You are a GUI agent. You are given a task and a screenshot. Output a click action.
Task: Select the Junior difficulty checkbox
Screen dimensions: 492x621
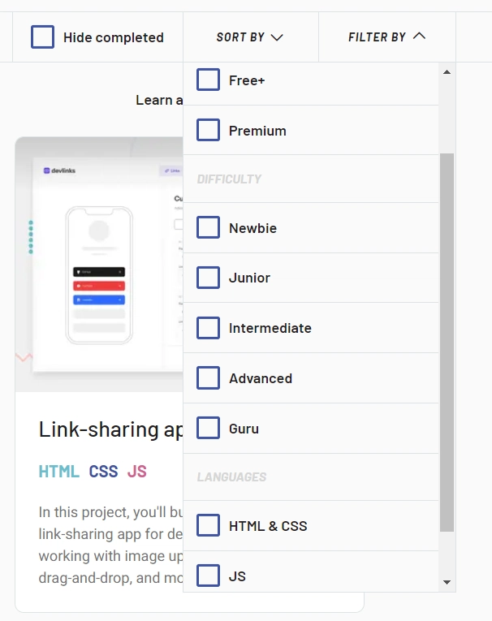coord(208,278)
